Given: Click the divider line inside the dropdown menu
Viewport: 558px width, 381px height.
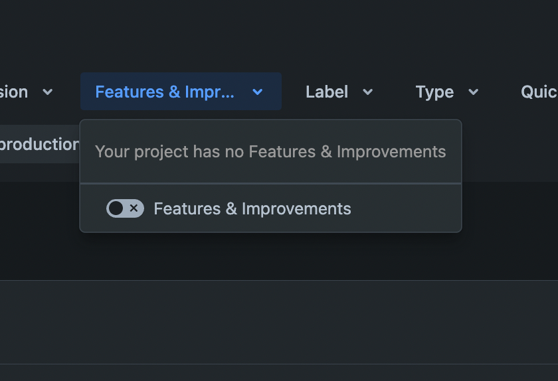Looking at the screenshot, I should (270, 183).
